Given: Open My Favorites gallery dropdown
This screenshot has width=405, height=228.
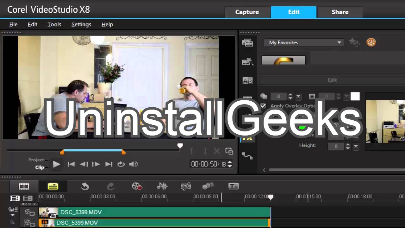Looking at the screenshot, I should 304,42.
